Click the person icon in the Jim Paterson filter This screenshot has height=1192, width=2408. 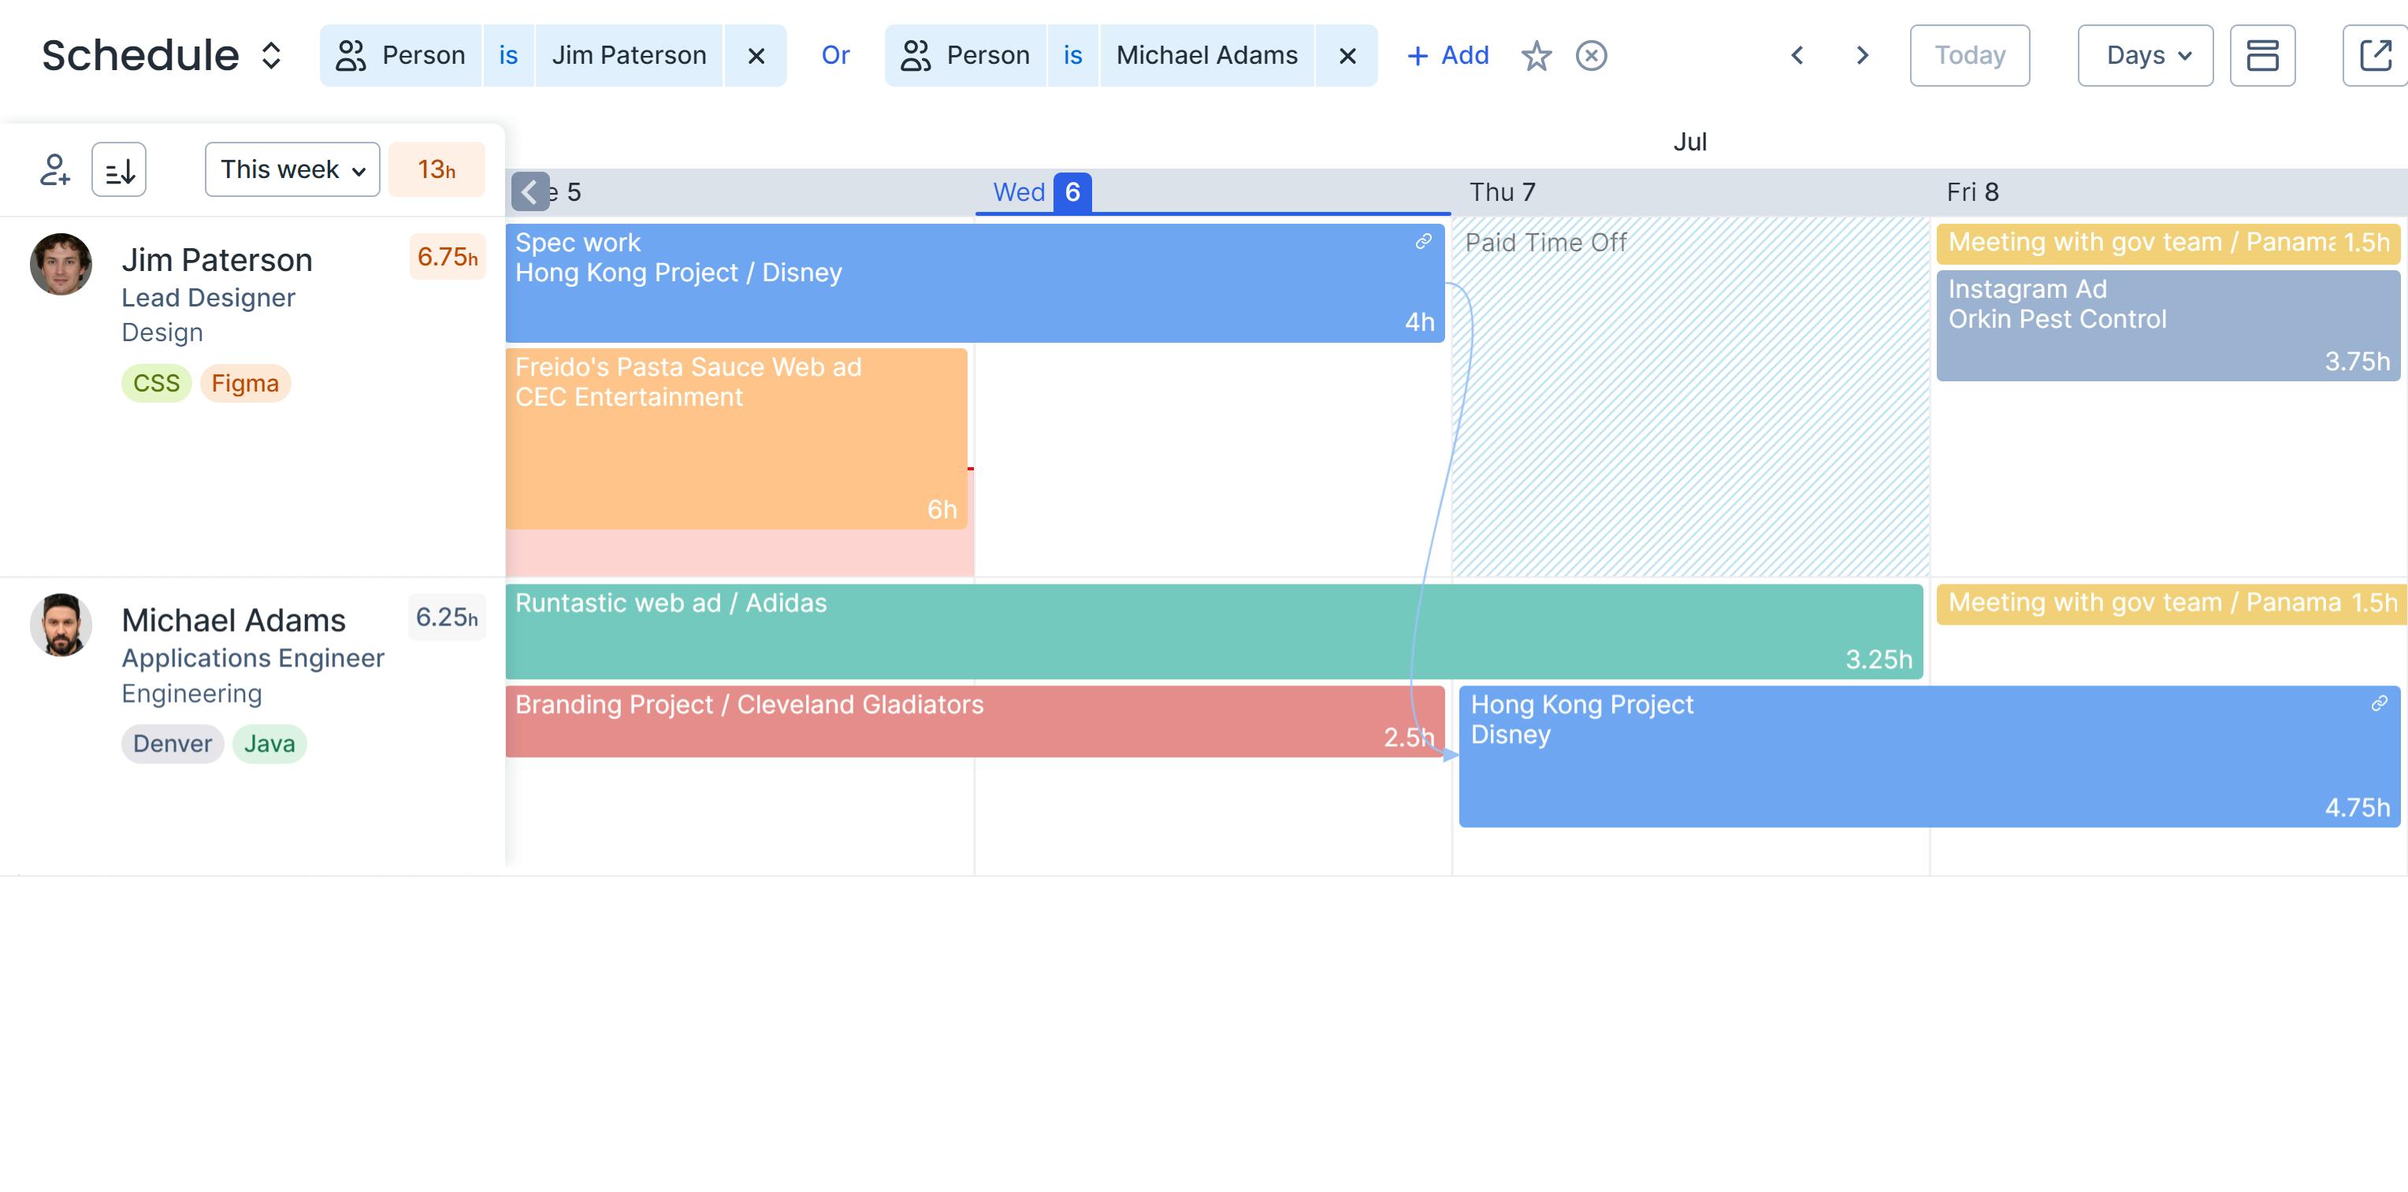(351, 55)
